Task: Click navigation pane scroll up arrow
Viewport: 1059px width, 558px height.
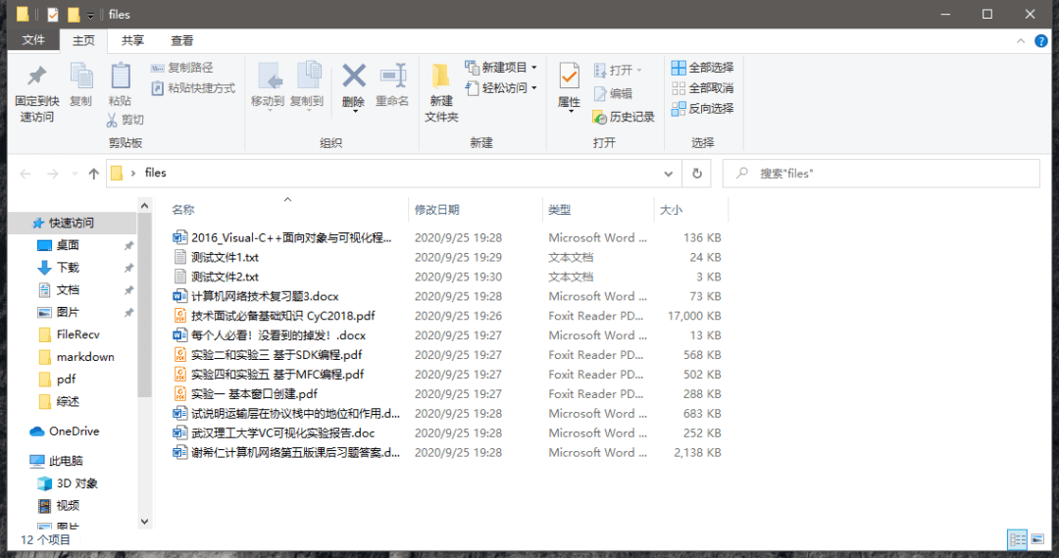Action: (x=144, y=205)
